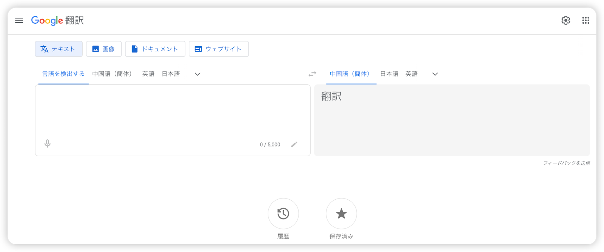Open the settings gear

(x=565, y=20)
